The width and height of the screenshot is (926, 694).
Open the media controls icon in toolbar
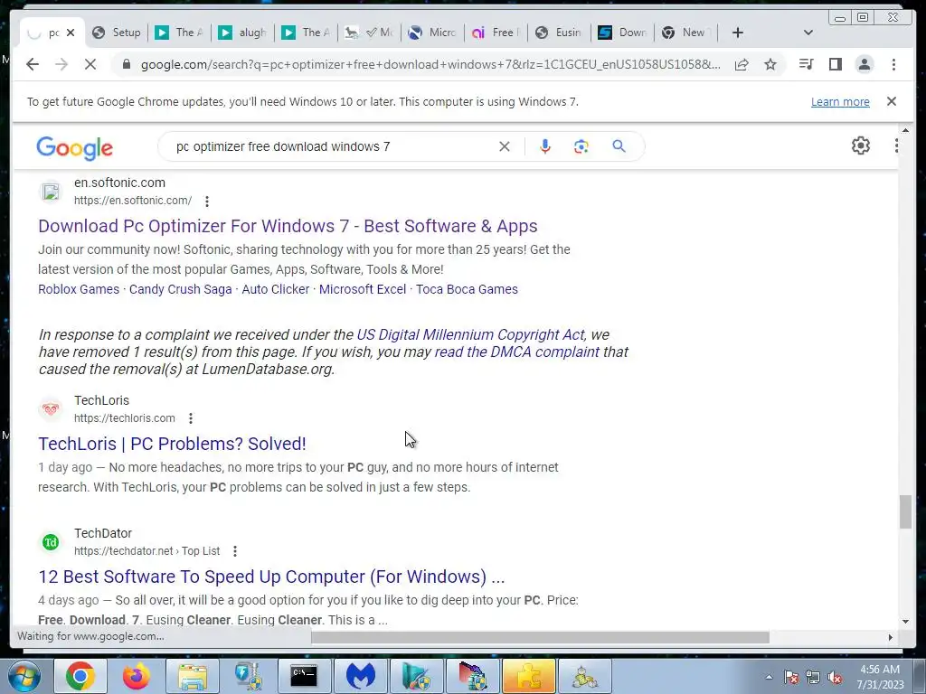click(x=806, y=64)
